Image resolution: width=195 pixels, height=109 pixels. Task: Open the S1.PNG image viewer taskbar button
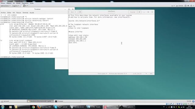94,107
